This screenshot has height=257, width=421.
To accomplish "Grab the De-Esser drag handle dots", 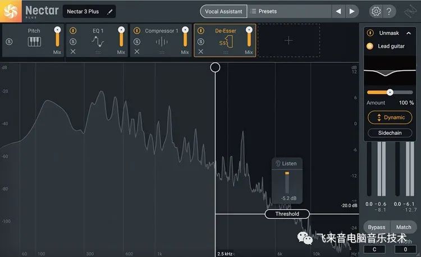I will point(226,52).
